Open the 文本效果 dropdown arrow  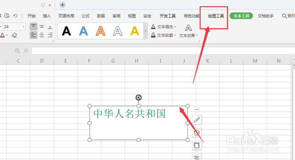pyautogui.click(x=197, y=35)
